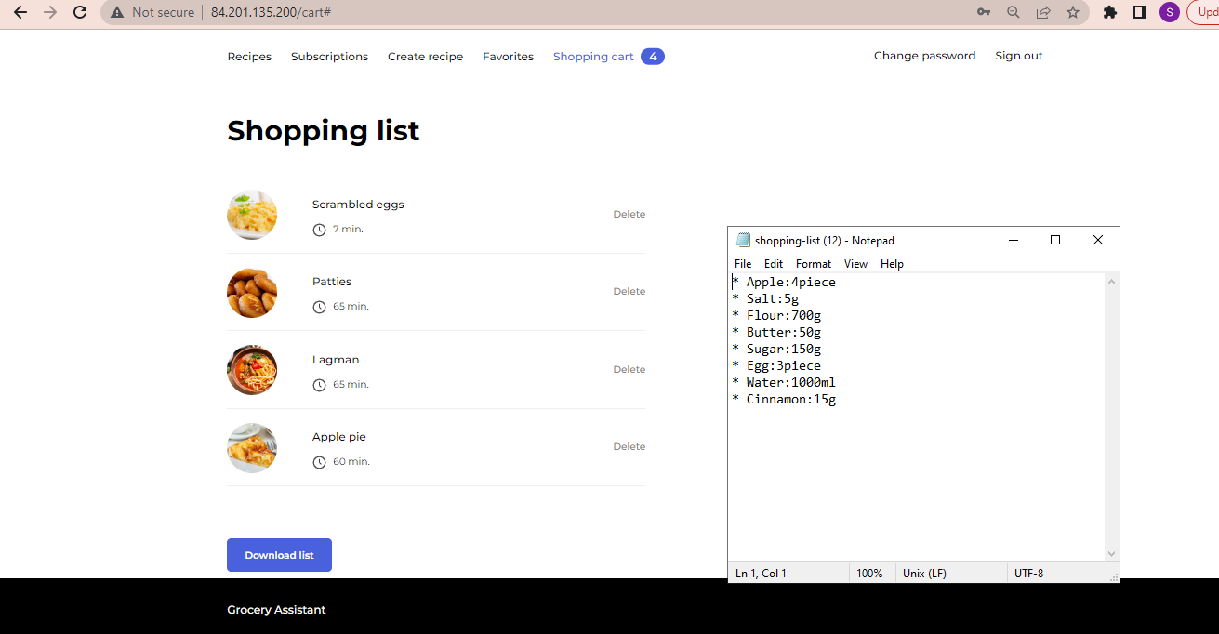This screenshot has height=634, width=1219.
Task: Toggle the browser side panel icon
Action: point(1139,13)
